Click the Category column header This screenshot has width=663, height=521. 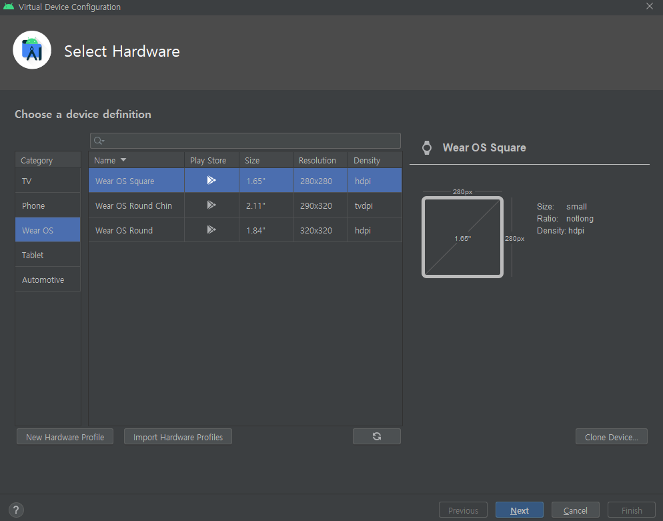point(48,160)
